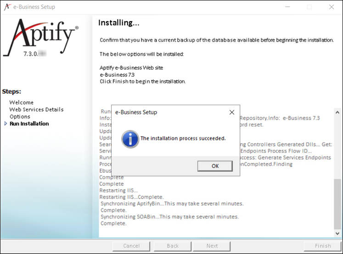
Task: Click the 'Restarting IIS...' log line without Complete
Action: [118, 190]
